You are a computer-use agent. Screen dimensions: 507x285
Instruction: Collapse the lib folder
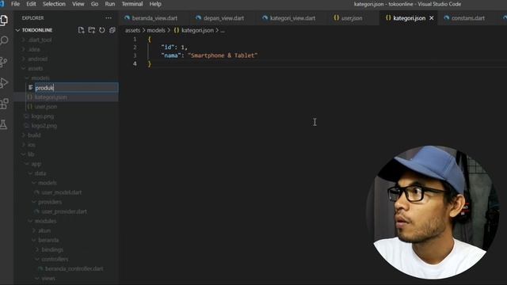tap(23, 154)
